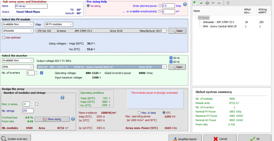Click the rename sub-array icon
Image resolution: width=274 pixels, height=141 pixels.
[x=207, y=3]
